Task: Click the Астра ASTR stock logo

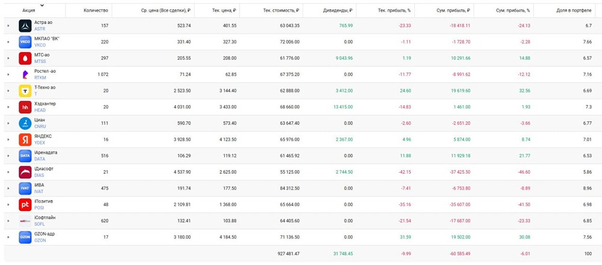Action: 25,26
